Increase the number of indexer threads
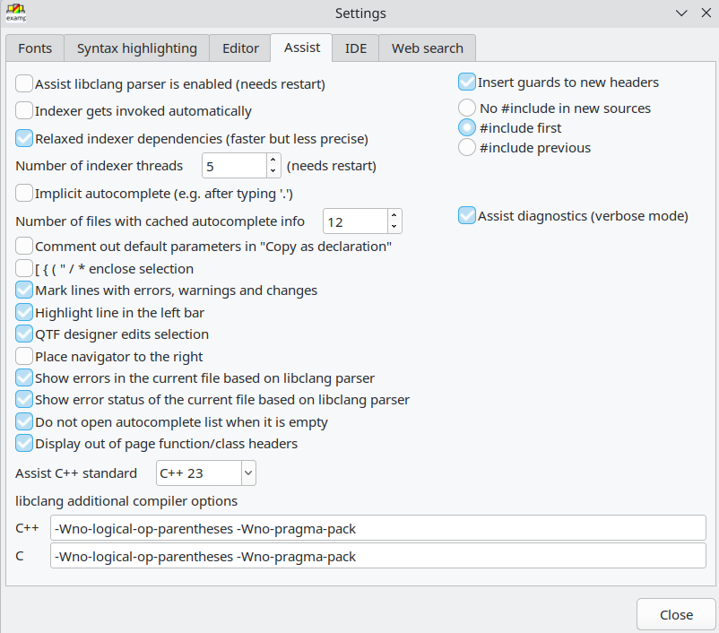719x633 pixels. (273, 160)
